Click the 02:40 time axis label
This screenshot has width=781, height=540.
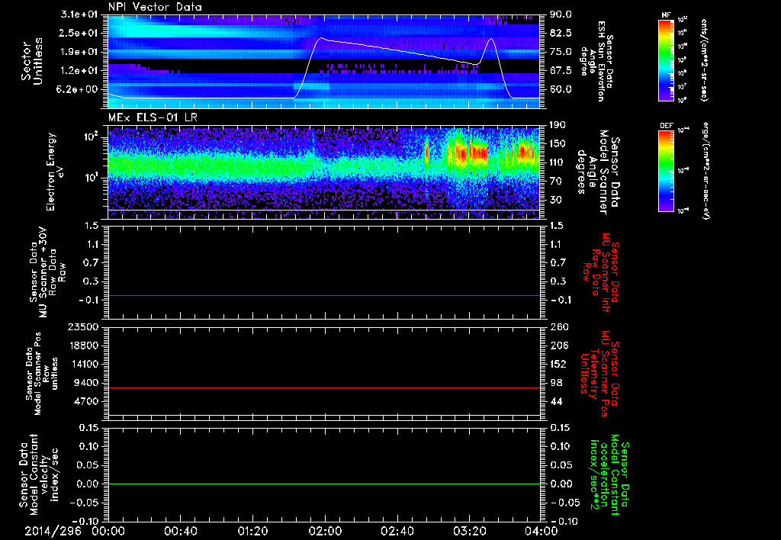click(397, 531)
